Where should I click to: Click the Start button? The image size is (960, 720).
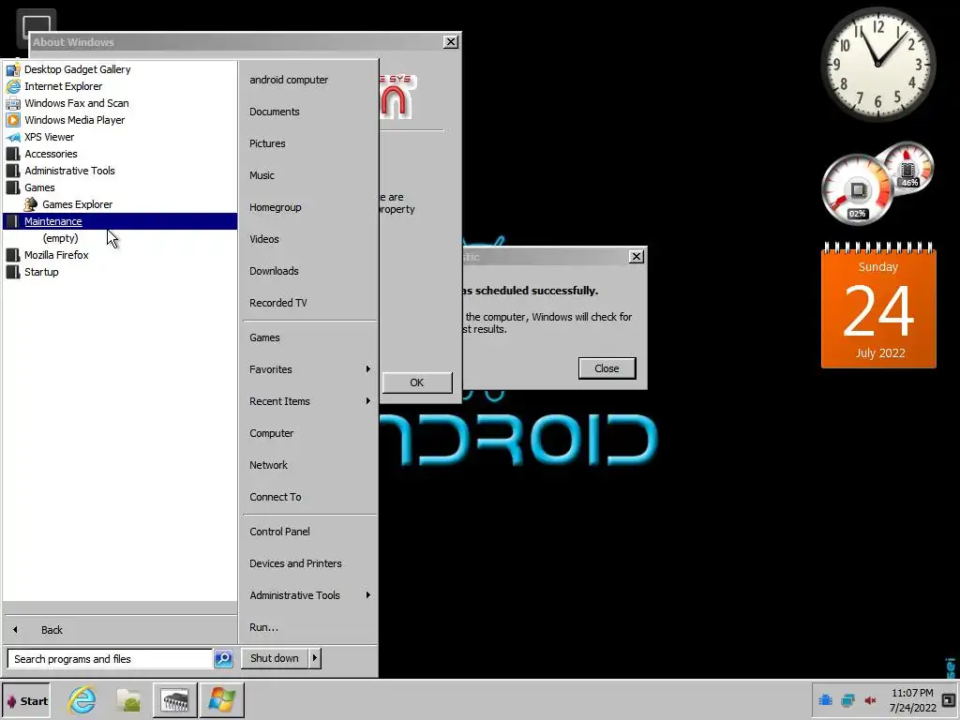(26, 700)
